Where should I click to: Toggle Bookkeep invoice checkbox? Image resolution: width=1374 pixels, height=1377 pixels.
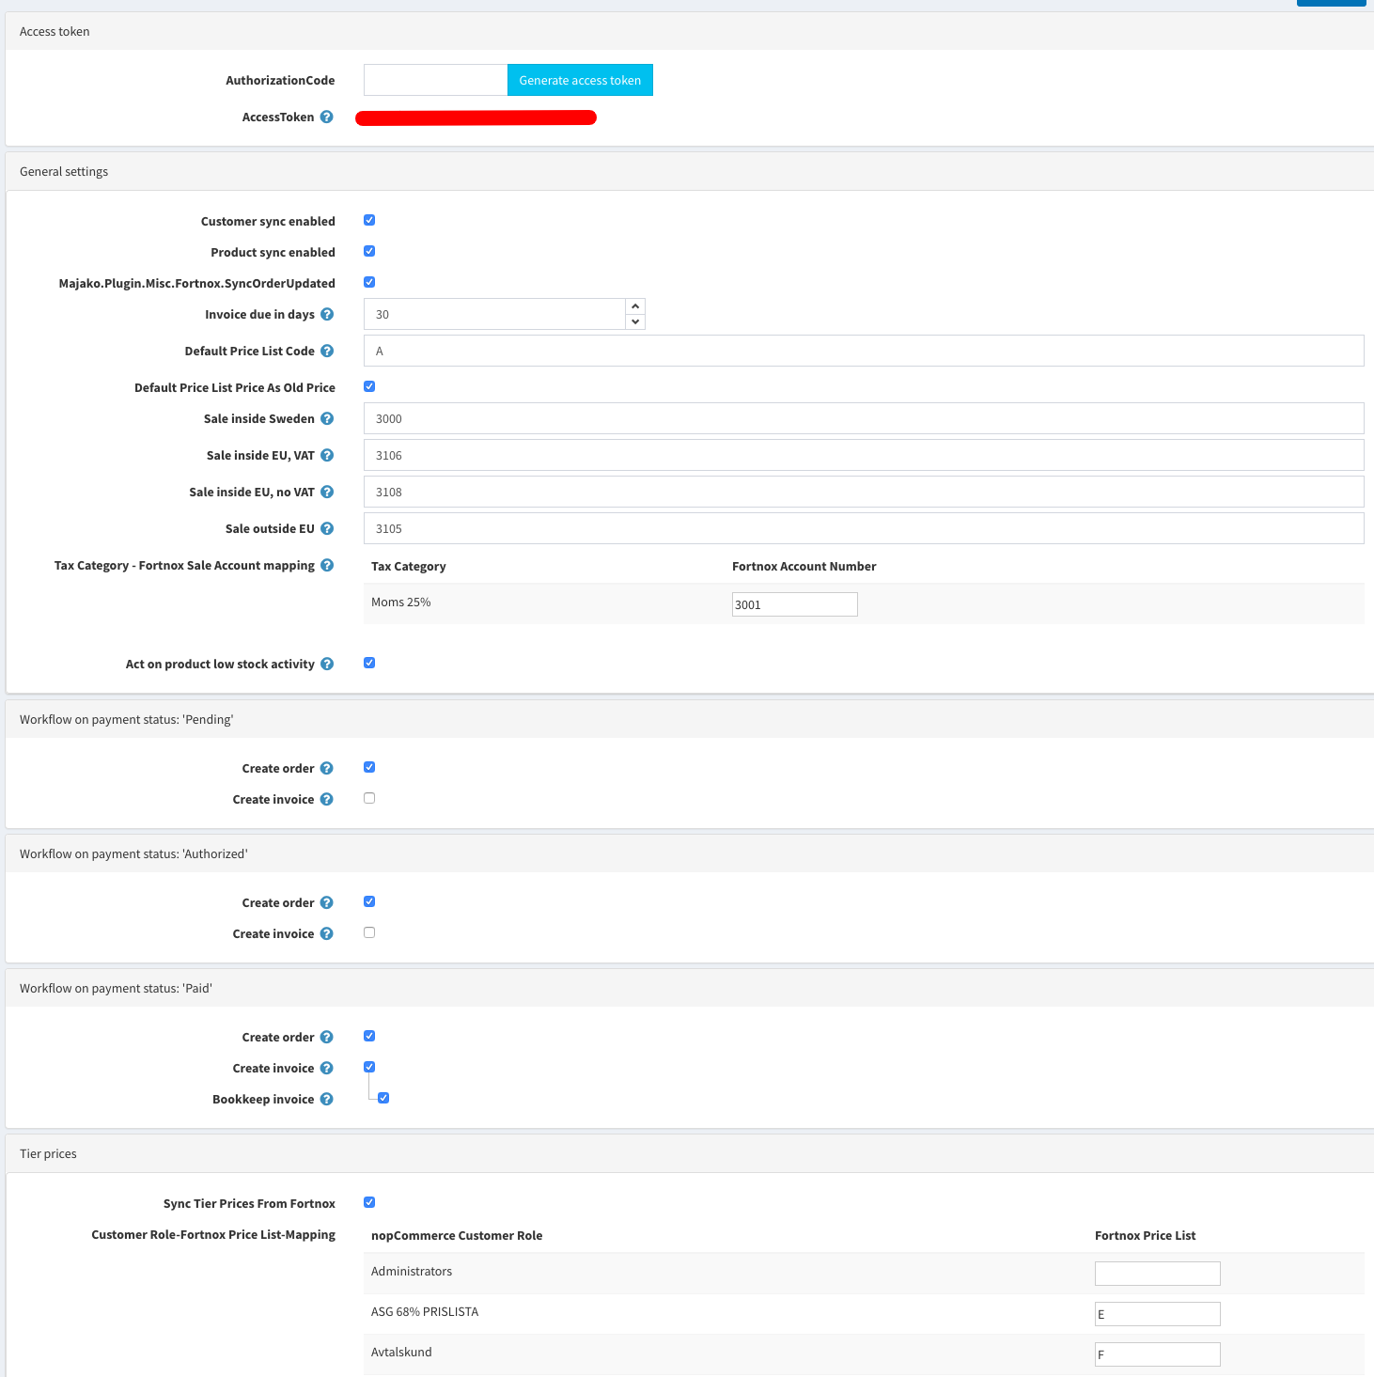coord(383,1098)
